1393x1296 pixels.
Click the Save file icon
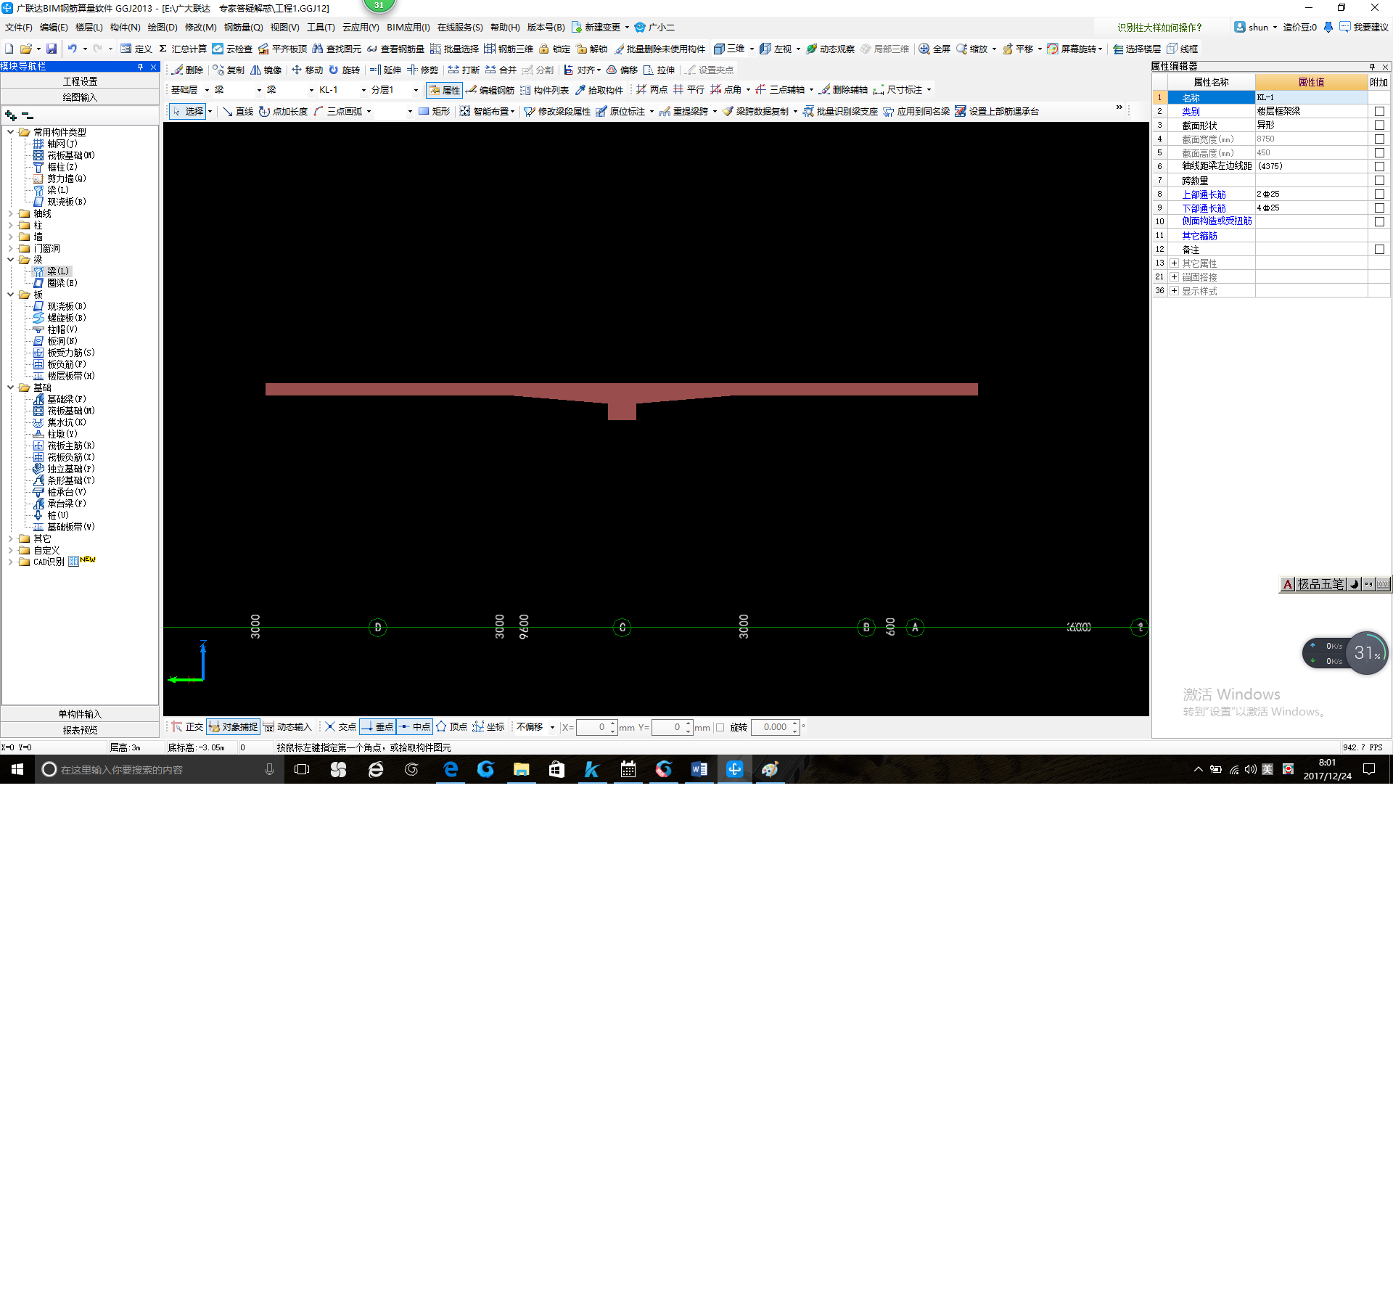pos(52,49)
